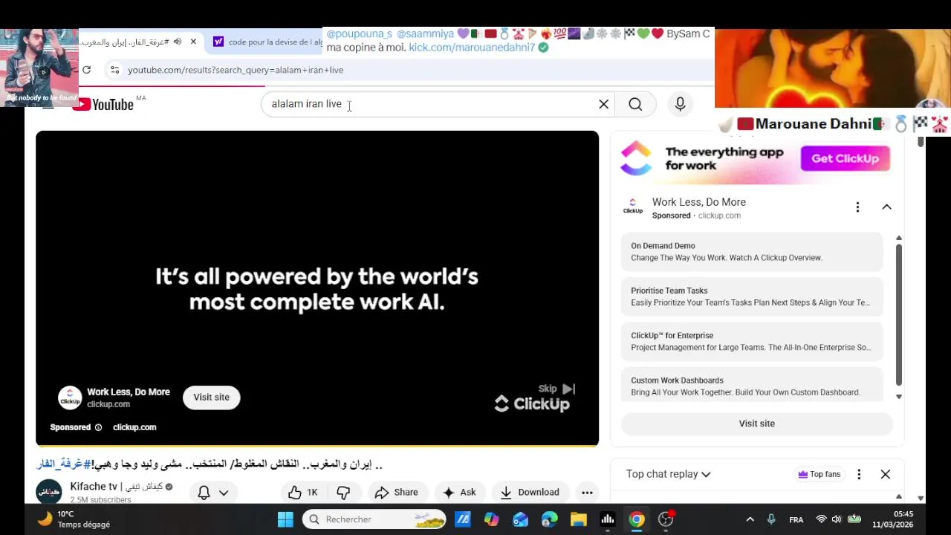Select the Chrome address bar URL
This screenshot has height=535, width=951.
(236, 70)
